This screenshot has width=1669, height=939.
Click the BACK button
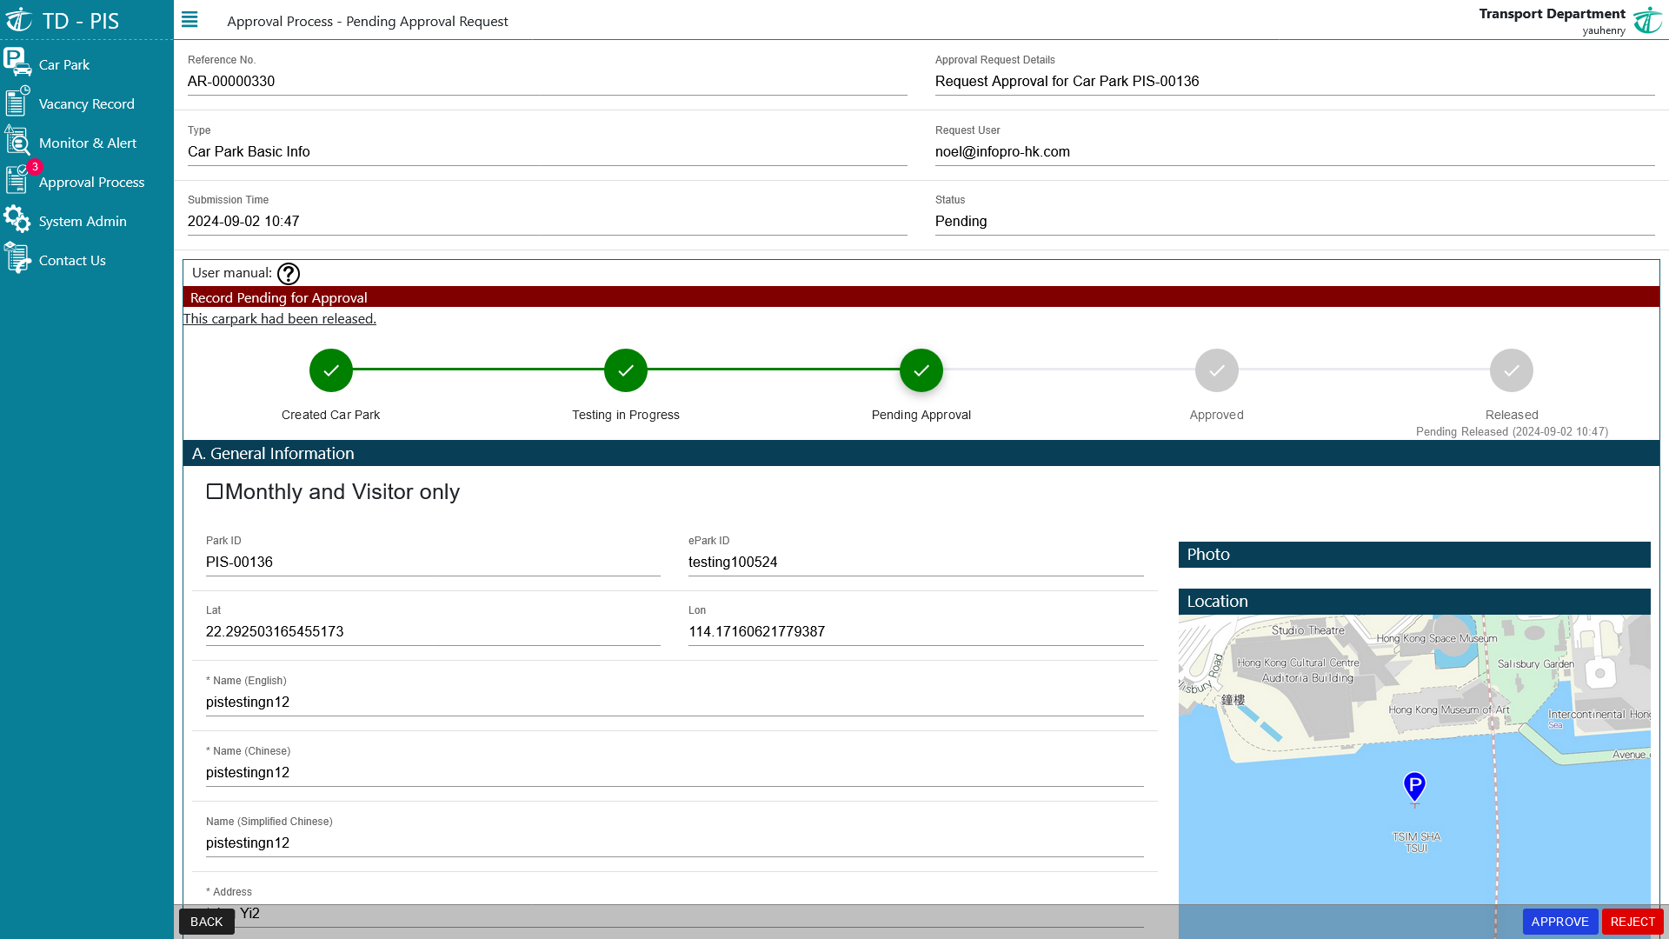coord(206,922)
